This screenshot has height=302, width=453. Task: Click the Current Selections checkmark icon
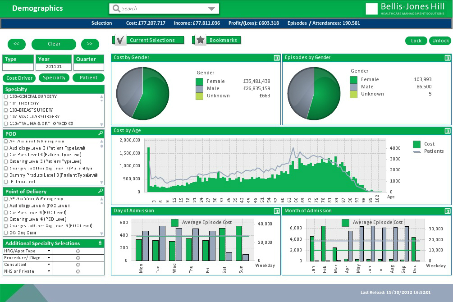(x=120, y=40)
